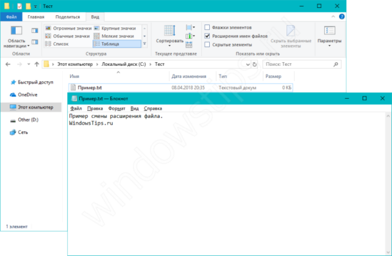This screenshot has height=256, width=392.
Task: Click Properties icon in Explorer title bar
Action: pyautogui.click(x=20, y=6)
